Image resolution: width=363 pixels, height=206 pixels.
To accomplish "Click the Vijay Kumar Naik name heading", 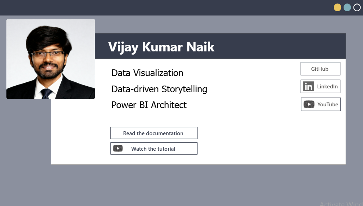I will click(x=161, y=47).
